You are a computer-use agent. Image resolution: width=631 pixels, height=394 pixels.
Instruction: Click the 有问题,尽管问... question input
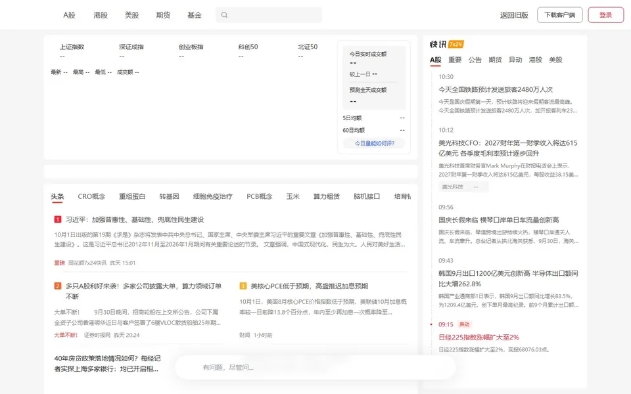pos(315,368)
